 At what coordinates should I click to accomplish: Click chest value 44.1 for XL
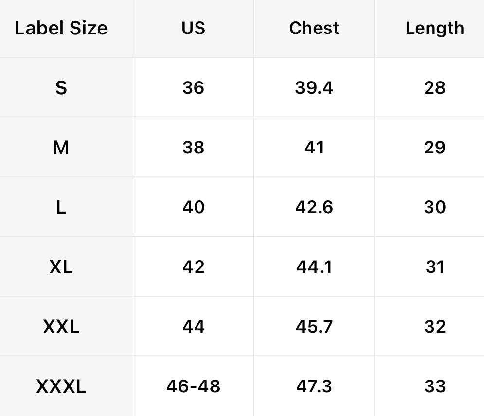(x=314, y=267)
